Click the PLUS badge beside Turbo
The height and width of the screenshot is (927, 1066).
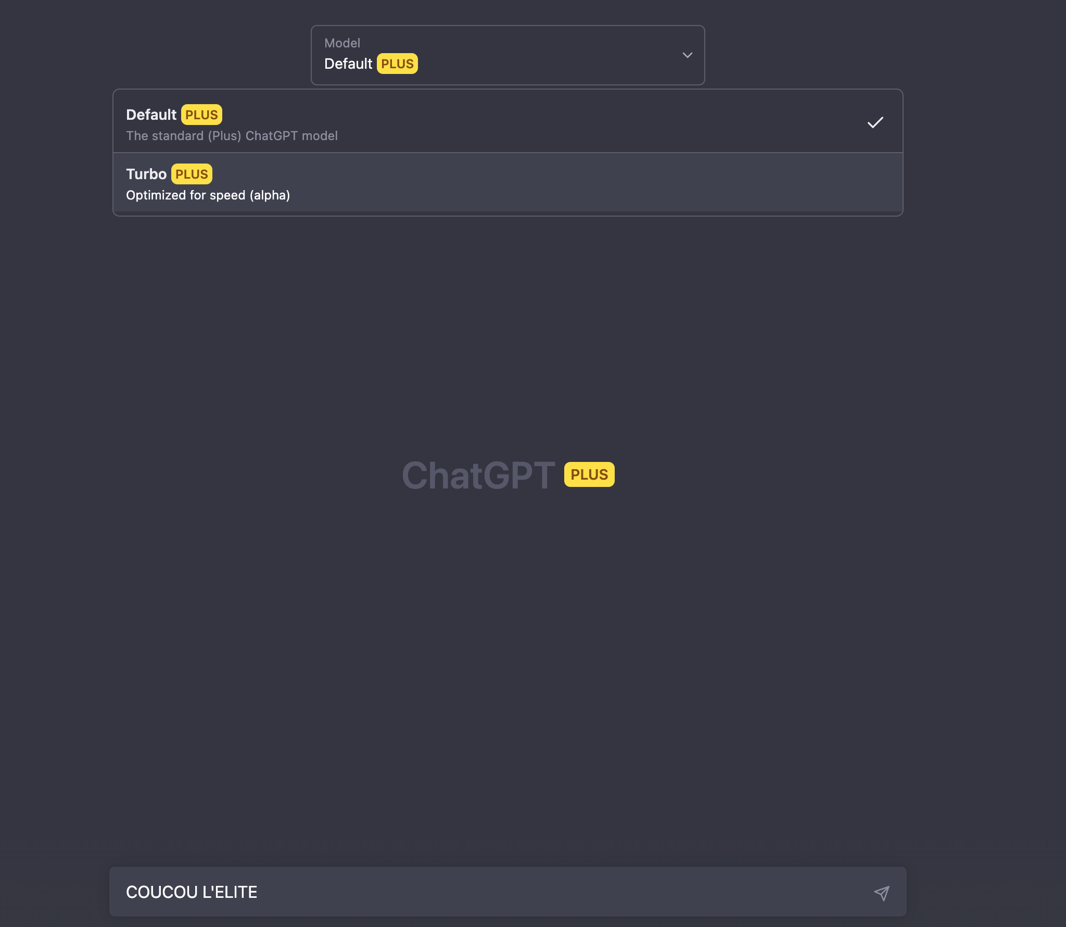192,174
